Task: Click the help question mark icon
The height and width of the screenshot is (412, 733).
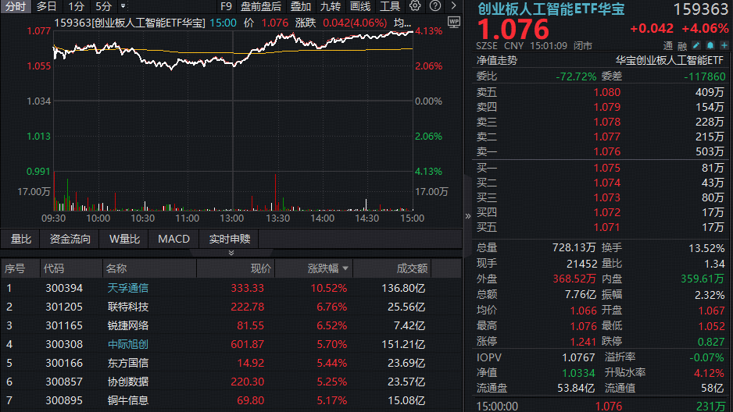Action: (x=434, y=6)
